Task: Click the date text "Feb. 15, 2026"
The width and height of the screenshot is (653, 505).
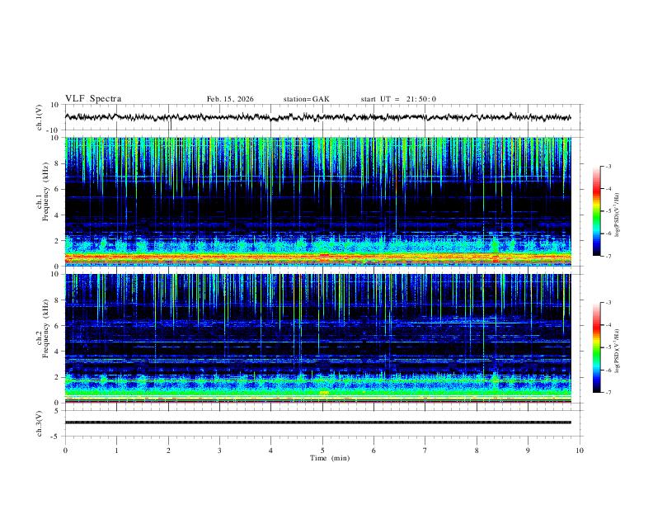Action: click(x=230, y=99)
